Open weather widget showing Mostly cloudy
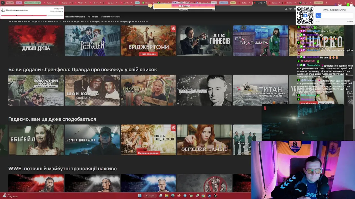The width and height of the screenshot is (355, 199). tap(10, 196)
